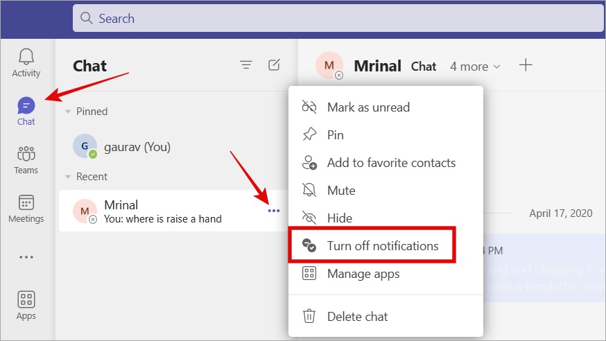The height and width of the screenshot is (341, 606).
Task: Choose Add to favorite contacts
Action: click(386, 163)
